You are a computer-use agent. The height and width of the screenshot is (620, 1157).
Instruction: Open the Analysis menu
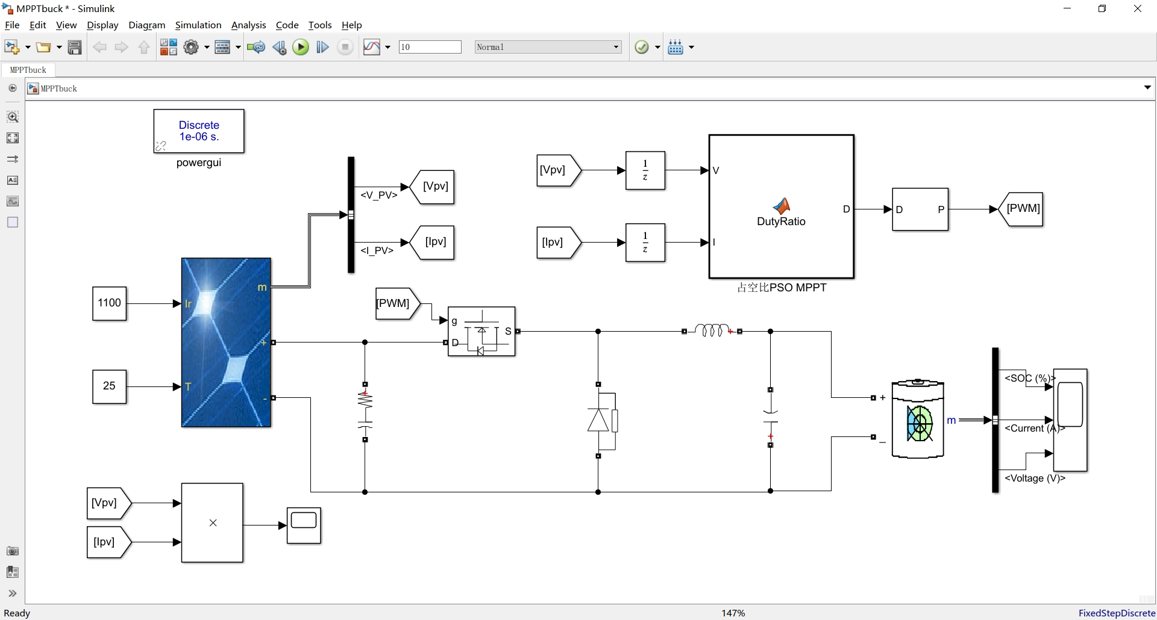[x=249, y=25]
